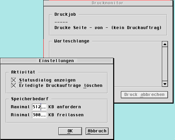Click the cyan desktop background

(21, 28)
